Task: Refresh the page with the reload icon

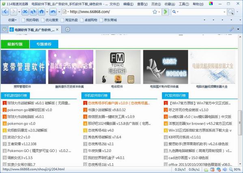Action: (33, 12)
